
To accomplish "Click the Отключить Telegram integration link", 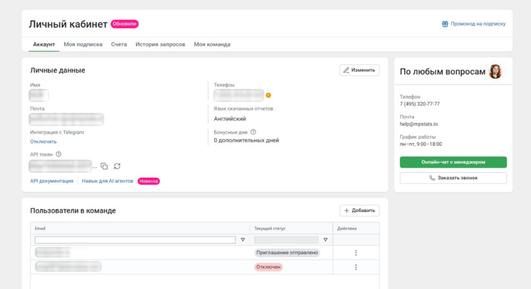I will click(x=44, y=142).
